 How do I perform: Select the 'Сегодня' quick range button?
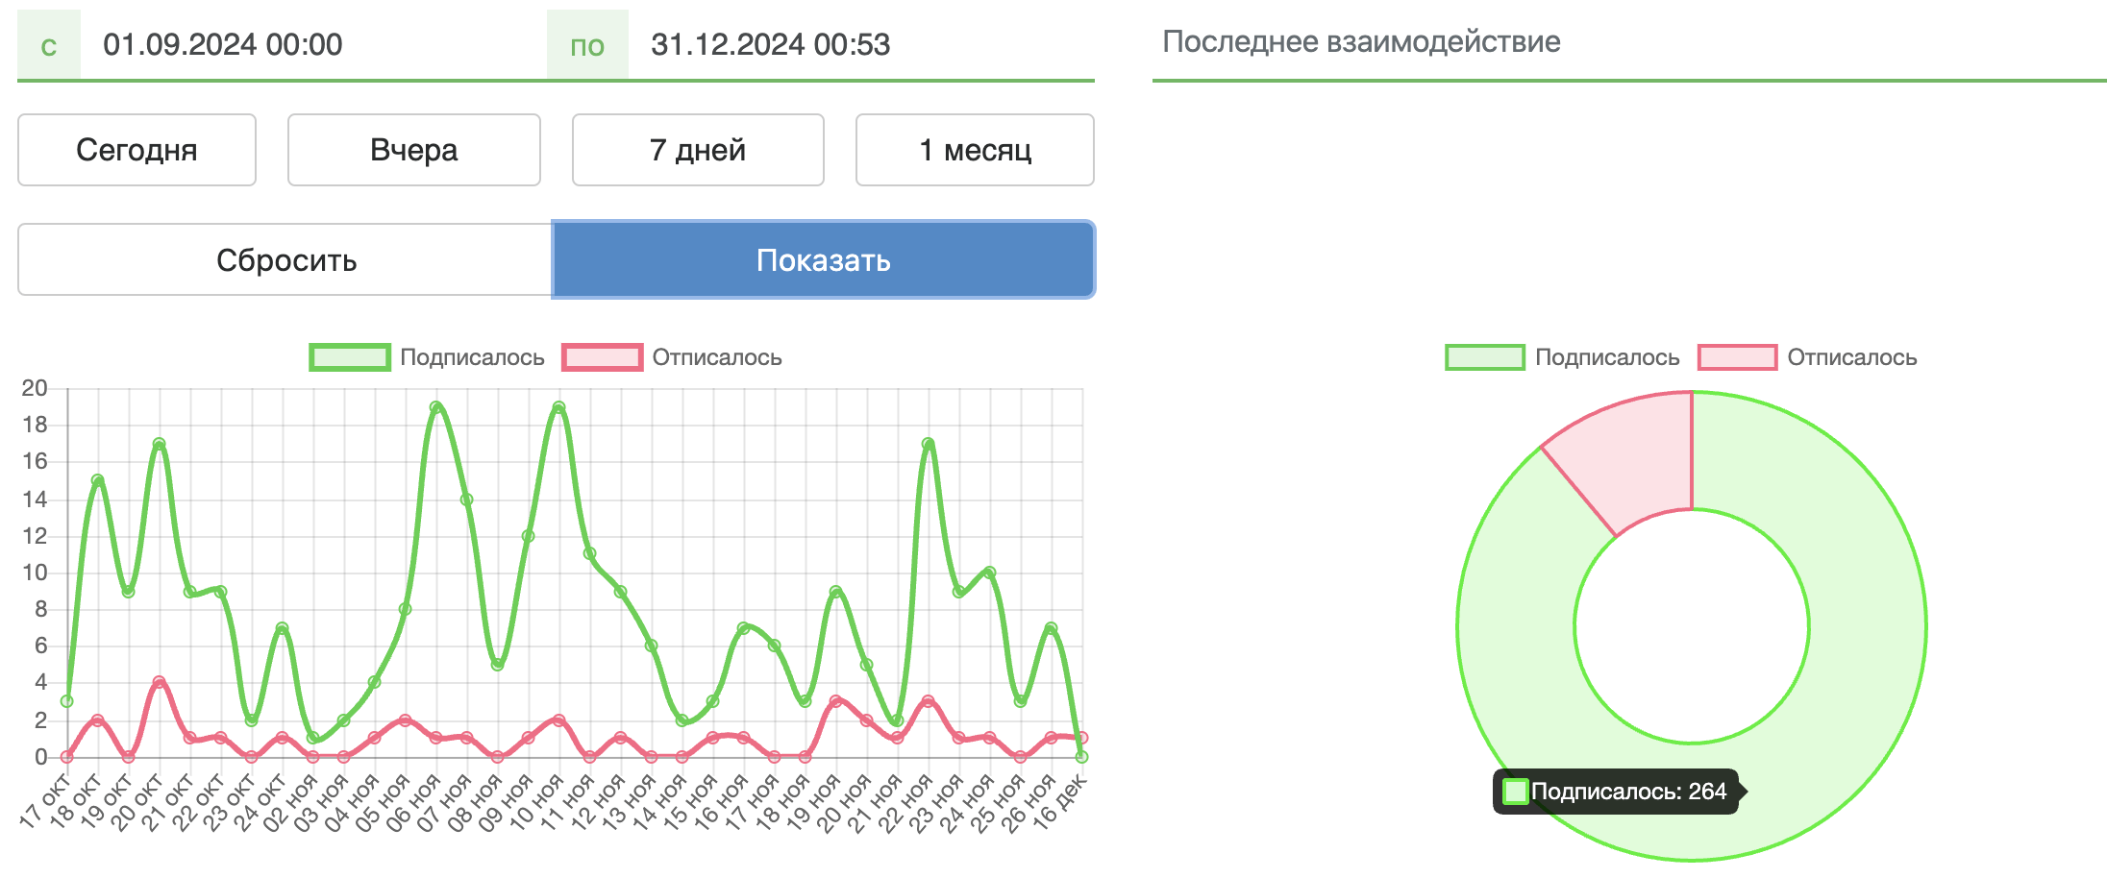click(x=136, y=150)
